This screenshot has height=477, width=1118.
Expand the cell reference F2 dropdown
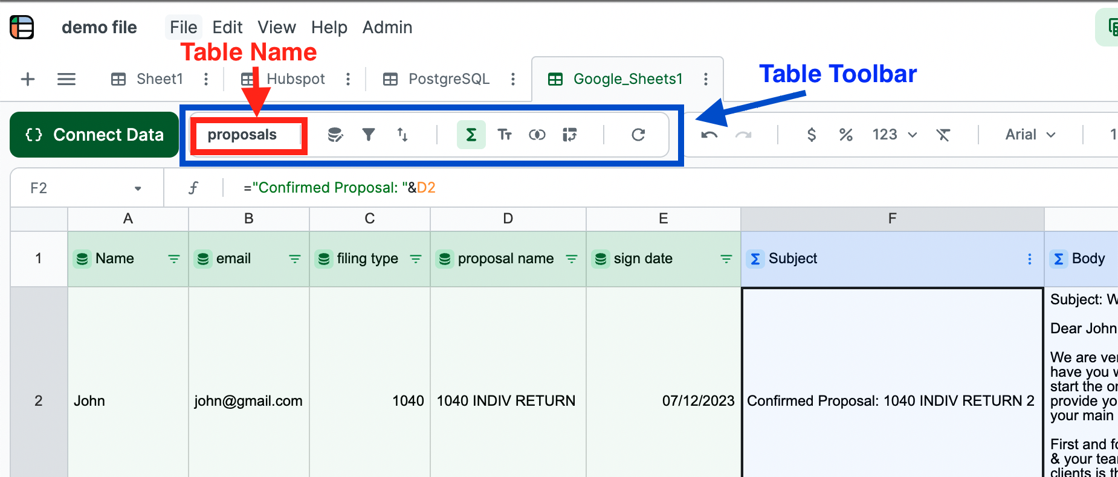(138, 188)
